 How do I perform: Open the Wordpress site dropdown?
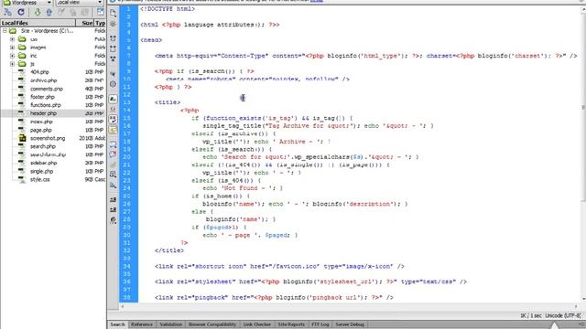(x=27, y=3)
